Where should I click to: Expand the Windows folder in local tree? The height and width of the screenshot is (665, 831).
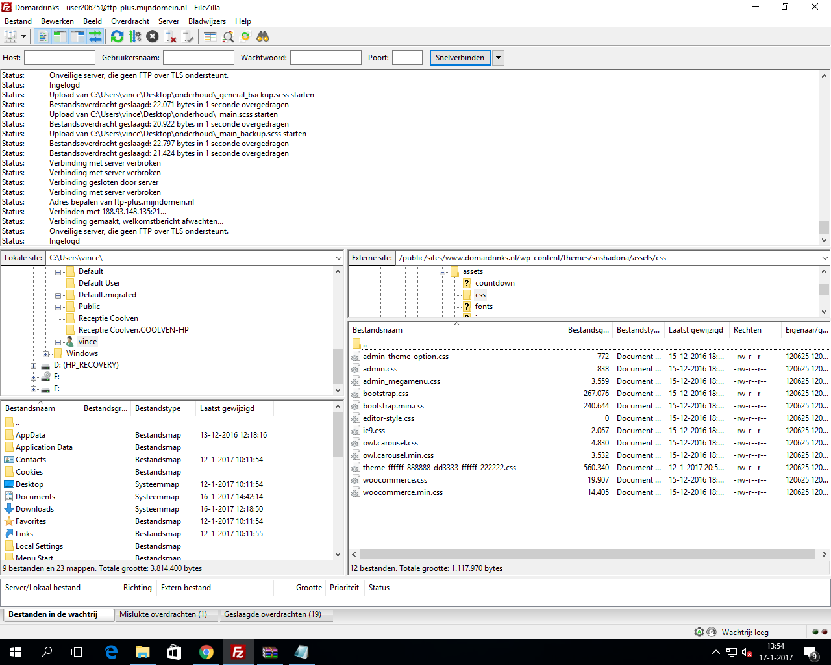pyautogui.click(x=45, y=354)
